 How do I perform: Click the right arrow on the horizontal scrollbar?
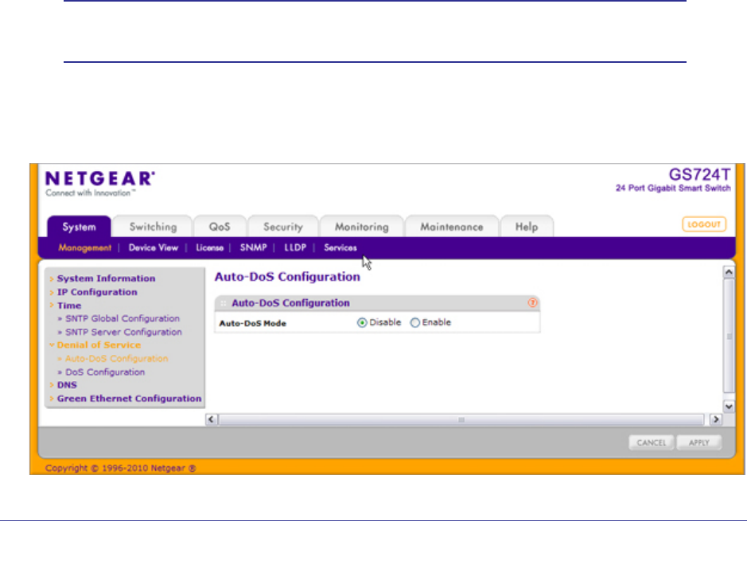(x=715, y=419)
